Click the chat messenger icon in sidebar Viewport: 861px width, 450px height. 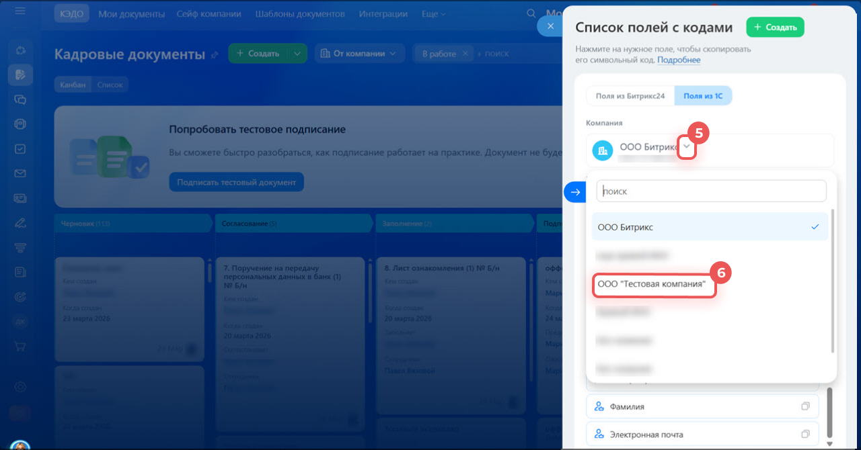(x=20, y=99)
